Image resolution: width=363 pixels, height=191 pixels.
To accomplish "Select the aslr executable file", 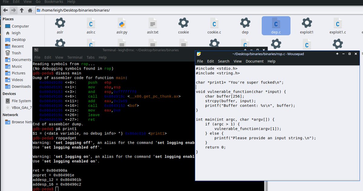I will tap(60, 26).
